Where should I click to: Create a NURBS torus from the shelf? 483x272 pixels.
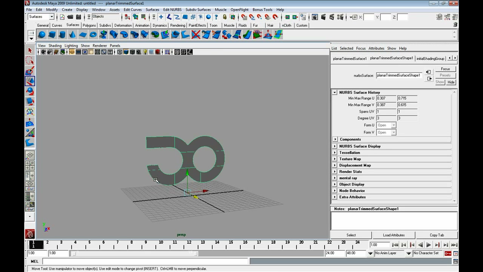(x=93, y=35)
